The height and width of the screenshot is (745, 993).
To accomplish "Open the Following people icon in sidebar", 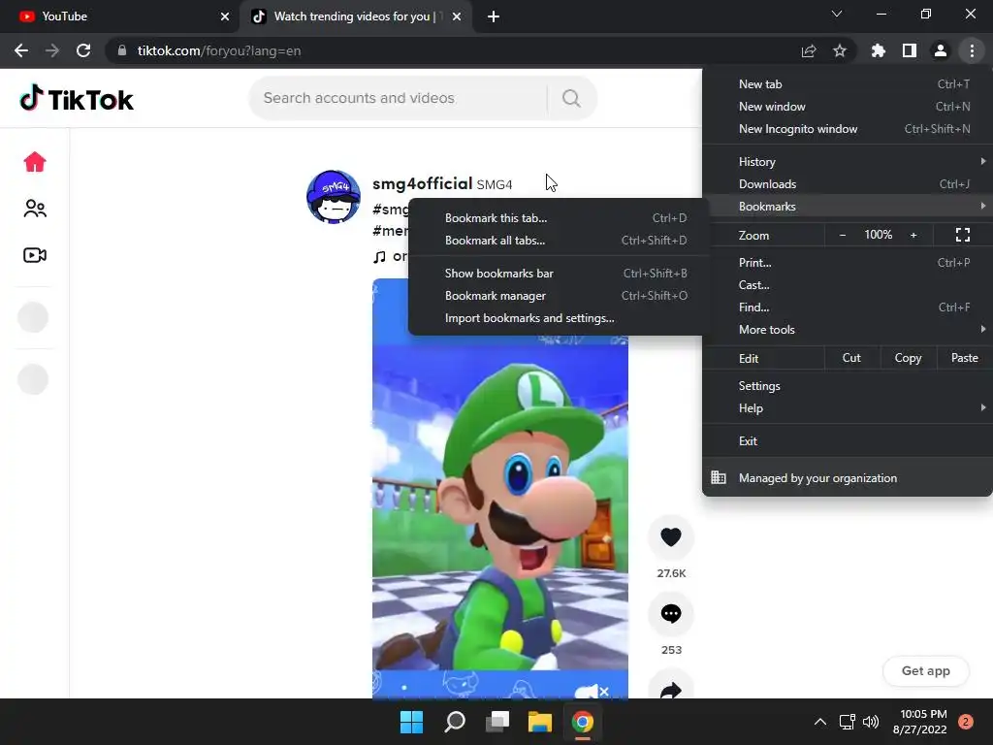I will (35, 209).
